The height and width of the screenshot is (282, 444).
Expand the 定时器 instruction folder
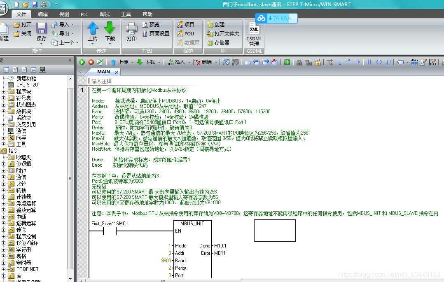(3, 263)
